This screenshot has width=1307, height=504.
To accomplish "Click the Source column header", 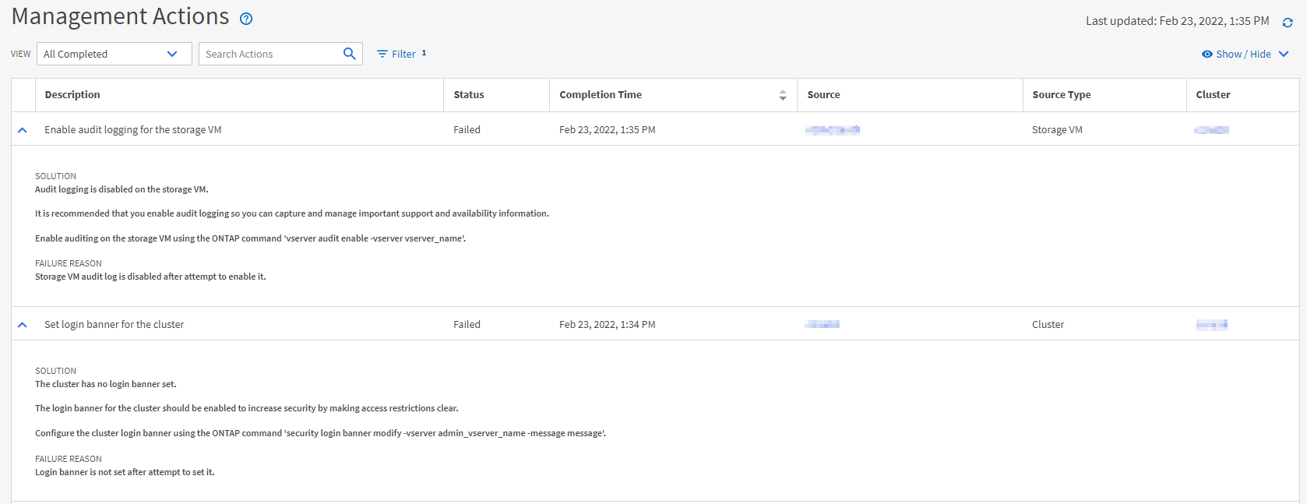I will pyautogui.click(x=823, y=95).
